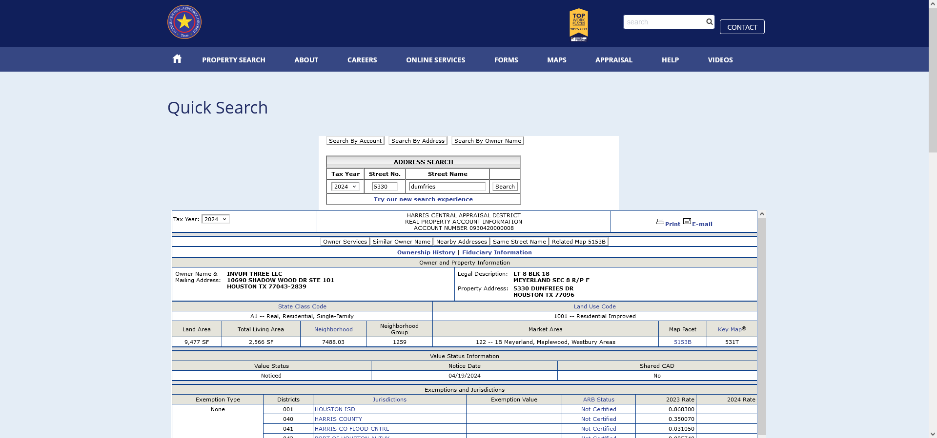Open the ONLINE SERVICES menu
Screen dimensions: 937x438
pos(436,60)
